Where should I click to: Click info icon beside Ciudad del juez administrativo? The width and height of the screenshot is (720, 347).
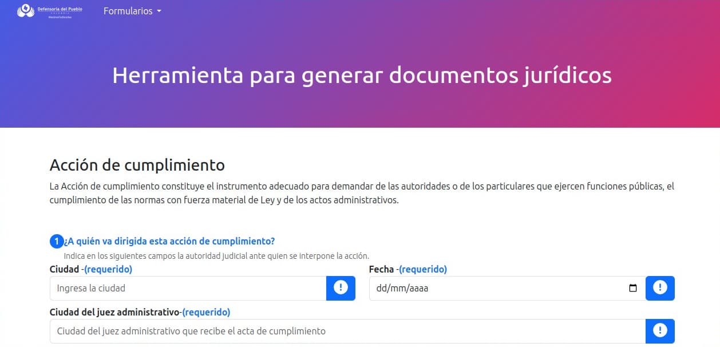tap(660, 331)
